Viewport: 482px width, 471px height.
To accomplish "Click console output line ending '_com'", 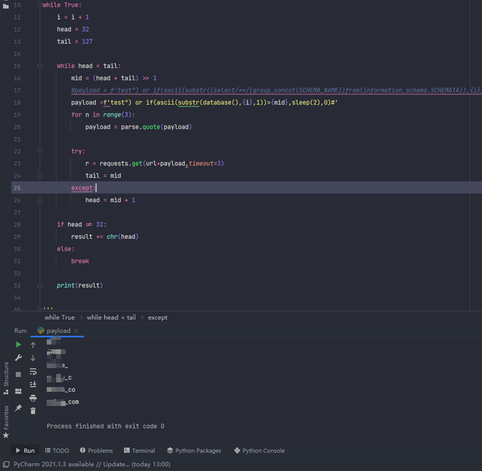I will pyautogui.click(x=63, y=402).
